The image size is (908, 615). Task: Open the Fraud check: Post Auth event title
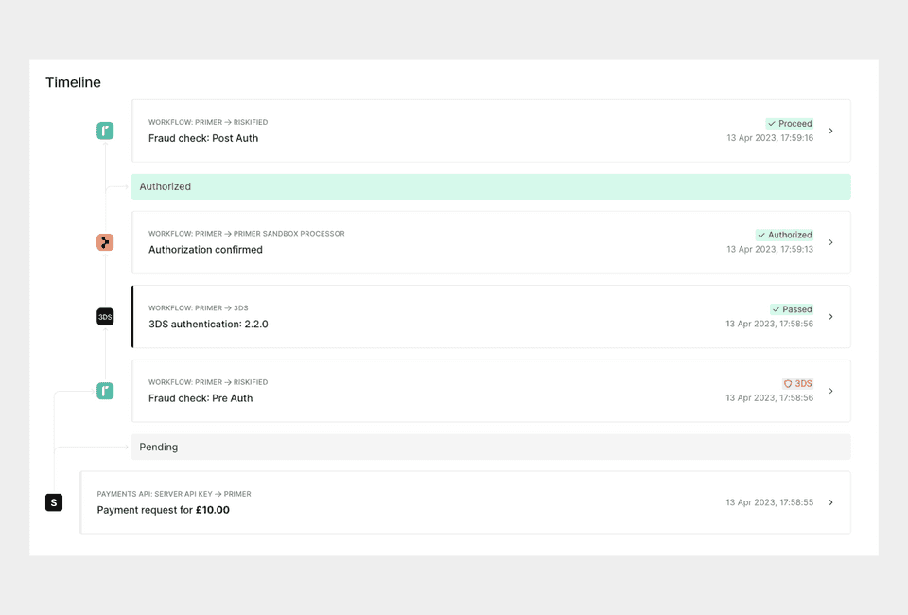pyautogui.click(x=203, y=138)
